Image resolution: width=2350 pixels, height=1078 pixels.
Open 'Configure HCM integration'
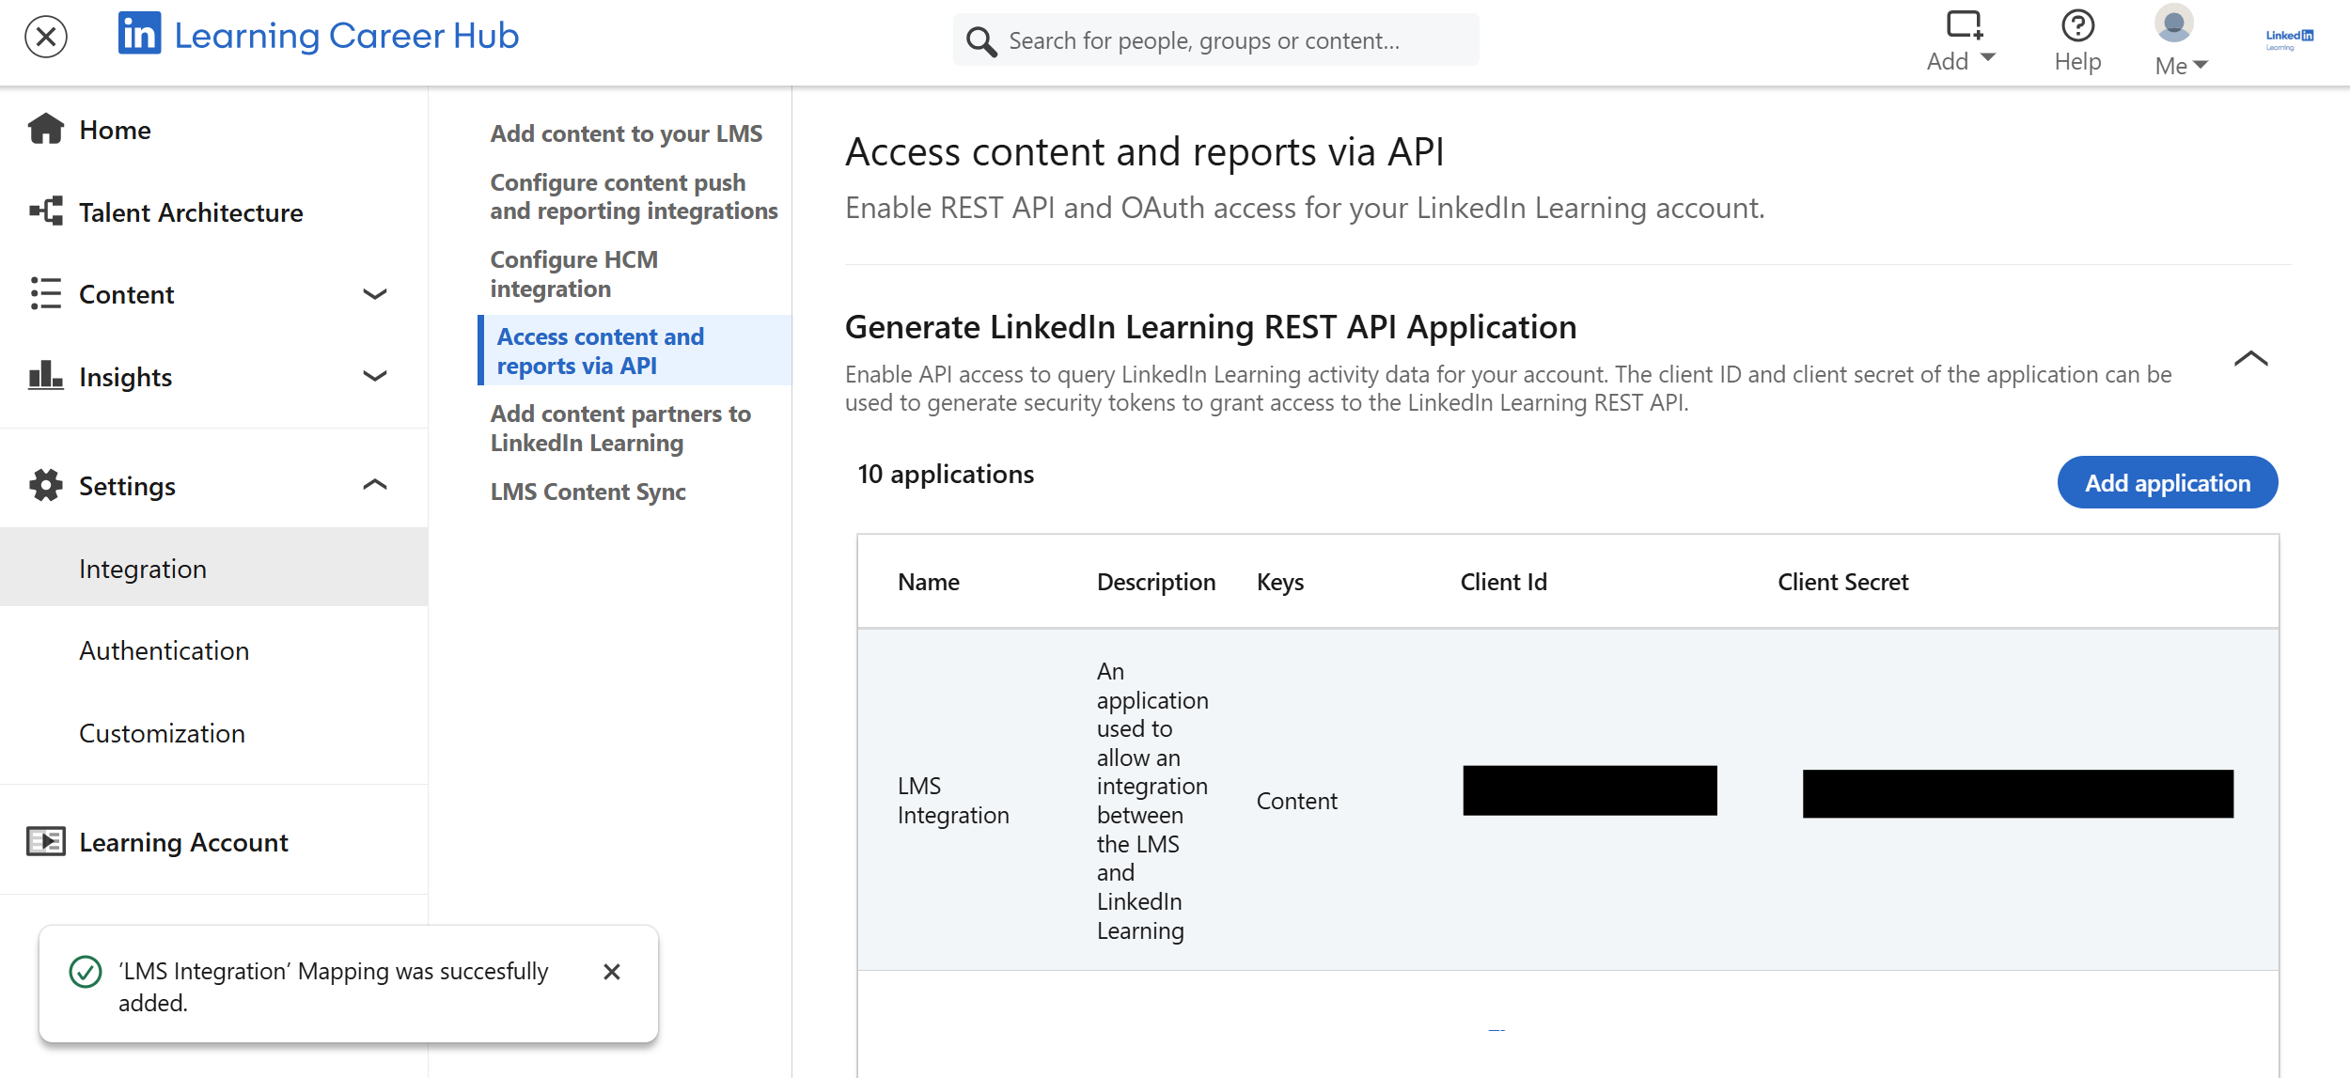(x=574, y=273)
